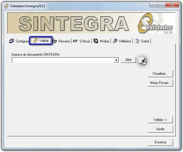This screenshot has width=183, height=152.
Task: Open Notas Fiscais...
Action: 160,83
